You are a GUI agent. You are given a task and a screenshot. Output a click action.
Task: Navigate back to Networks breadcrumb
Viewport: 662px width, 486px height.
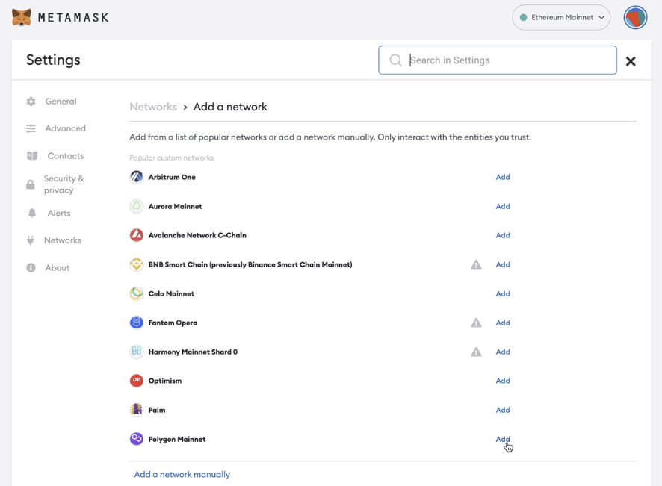153,107
